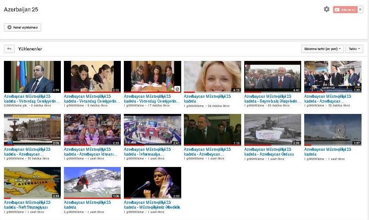369x220 pixels.
Task: Play video thumbnail of man beside Azerbaijani flag
Action: (32, 77)
